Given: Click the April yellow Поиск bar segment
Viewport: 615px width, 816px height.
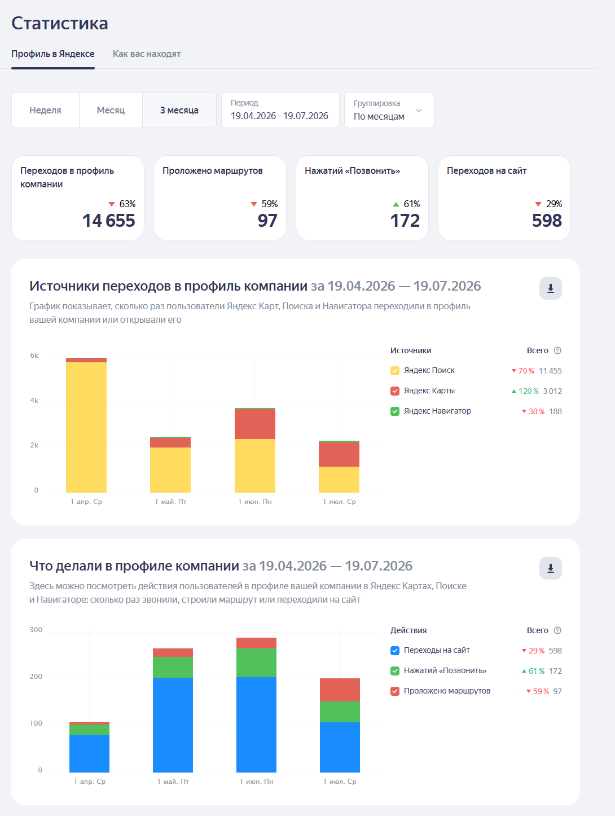Looking at the screenshot, I should (86, 427).
